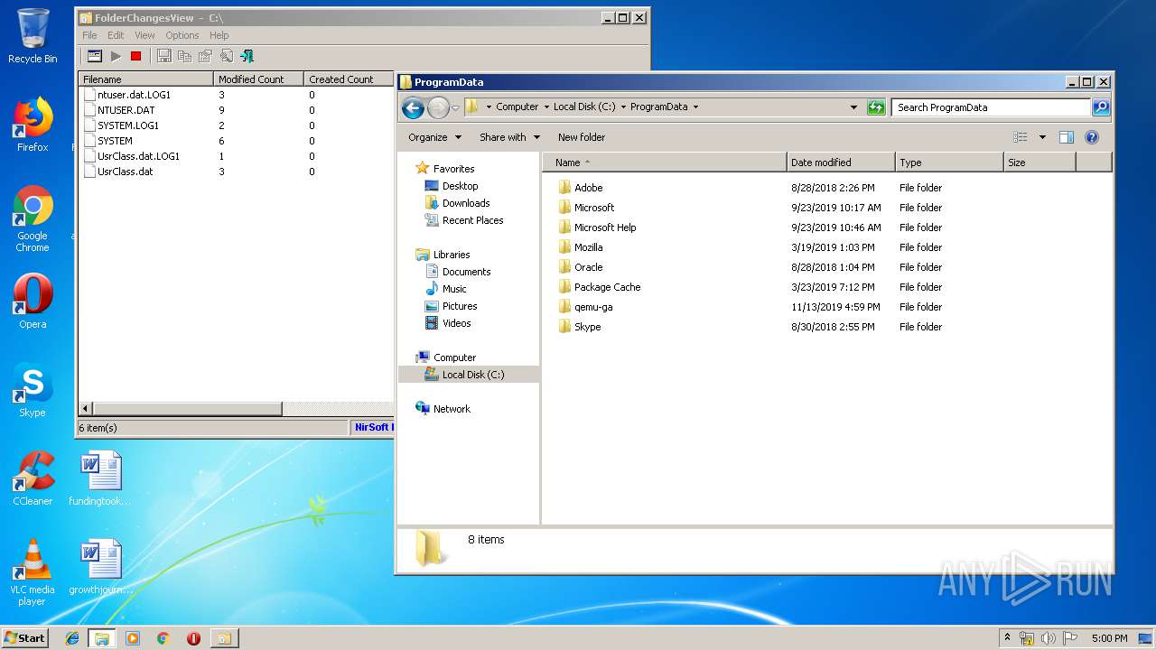Click the Start monitoring play icon
The image size is (1156, 650).
[x=116, y=56]
